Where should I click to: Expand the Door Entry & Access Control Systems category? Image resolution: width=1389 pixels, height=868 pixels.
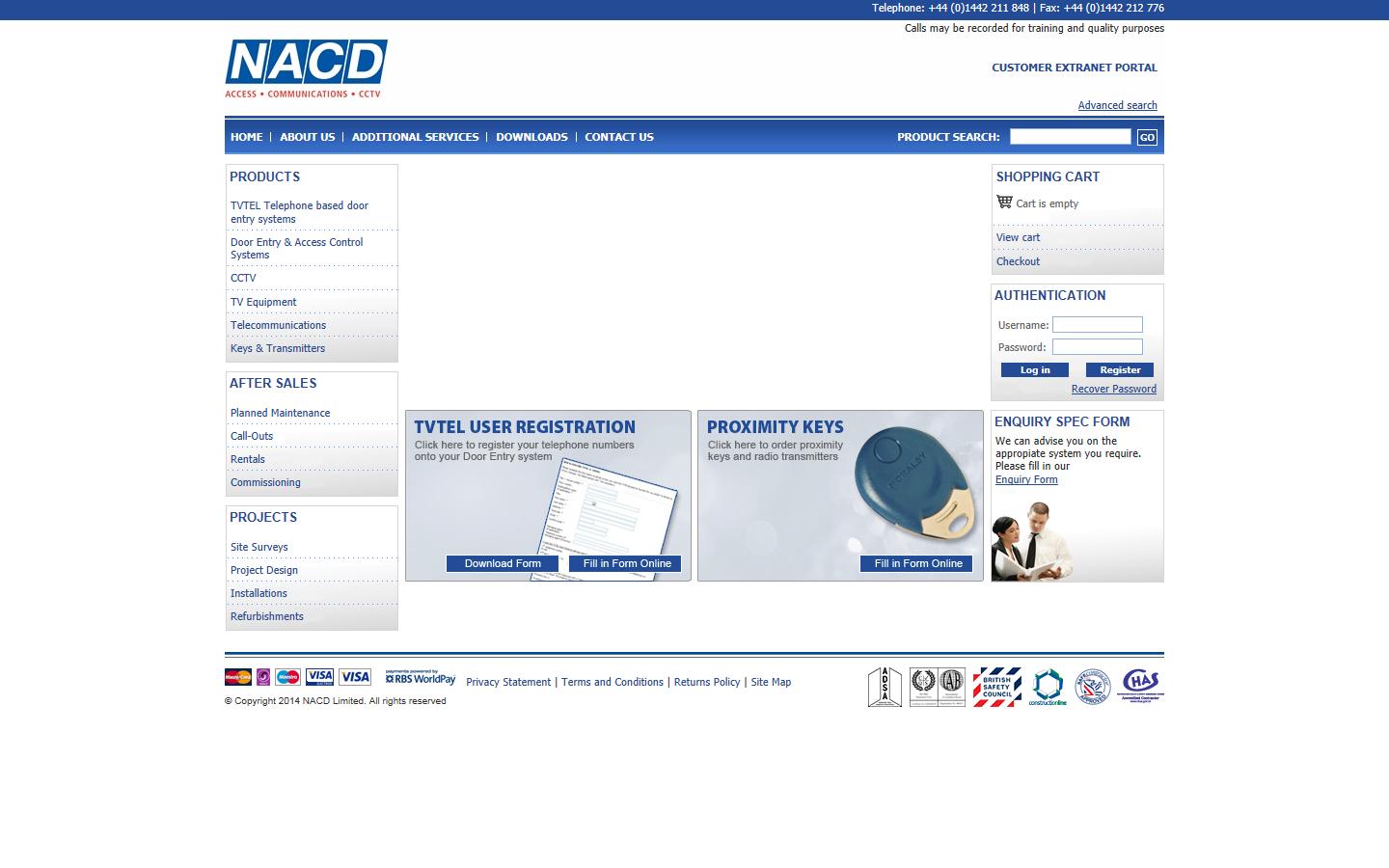pyautogui.click(x=296, y=248)
